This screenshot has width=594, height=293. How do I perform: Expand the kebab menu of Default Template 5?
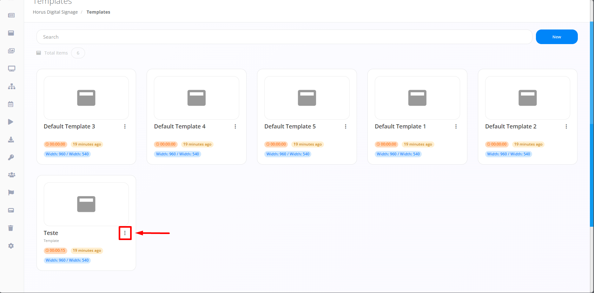346,127
